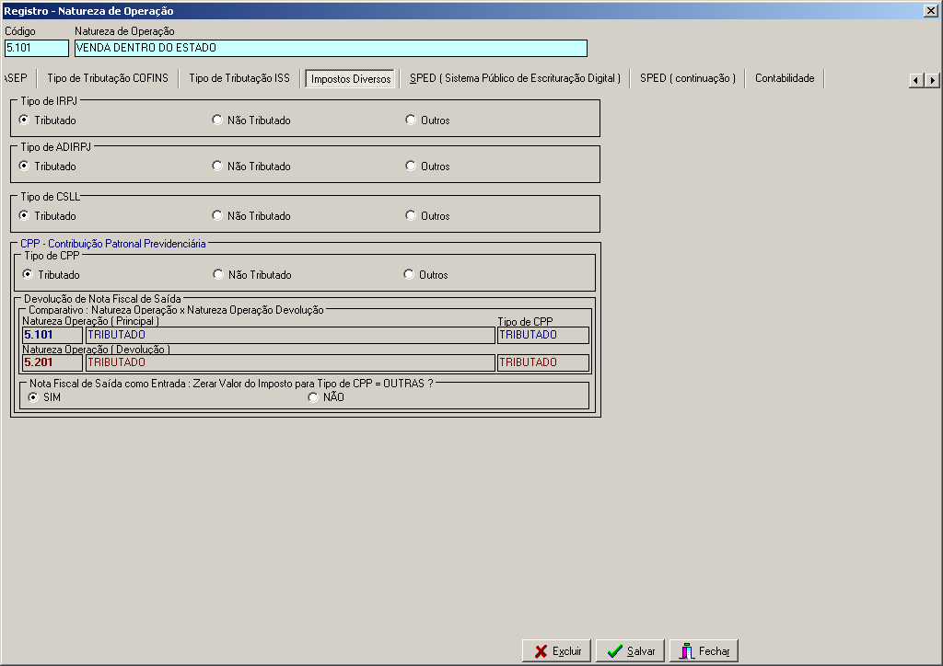Click the Fechar door icon
Screen dimensions: 943x666
click(x=687, y=651)
